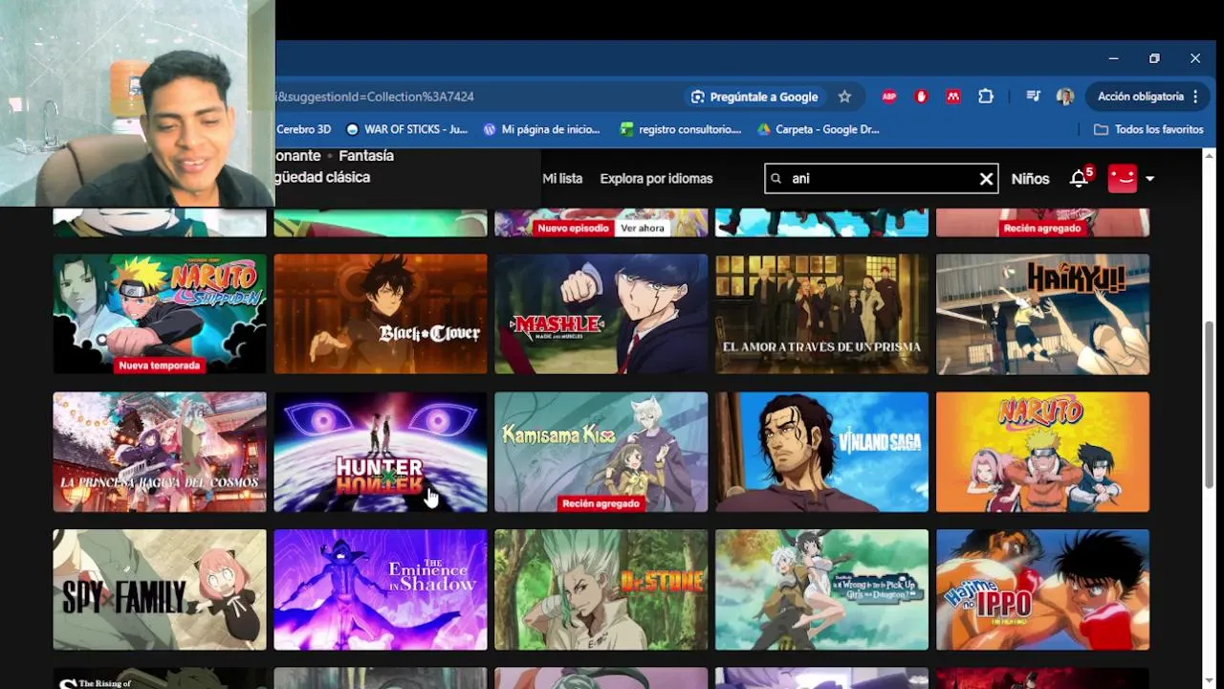Image resolution: width=1224 pixels, height=689 pixels.
Task: Open Chrome profile picture
Action: pyautogui.click(x=1065, y=97)
